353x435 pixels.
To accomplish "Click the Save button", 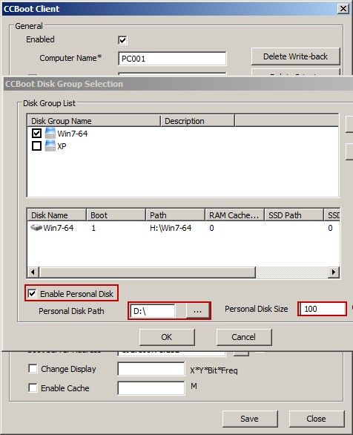I will tap(250, 419).
